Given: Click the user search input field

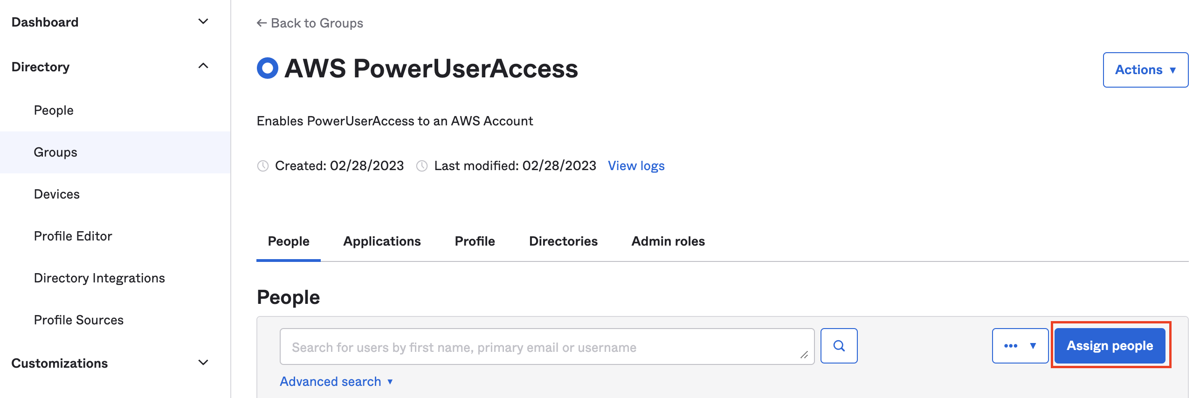Looking at the screenshot, I should [x=547, y=346].
